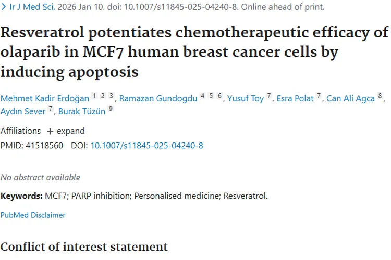
Task: Open author Ramazan Gundogdu
Action: [159, 98]
